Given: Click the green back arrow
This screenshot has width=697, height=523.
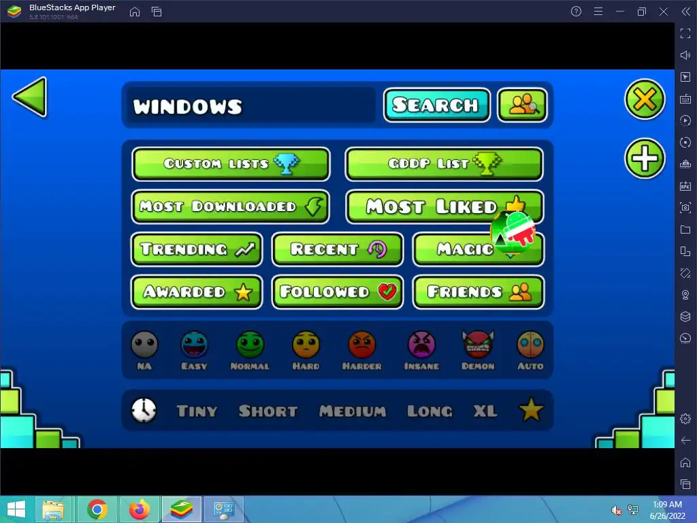Looking at the screenshot, I should coord(30,97).
